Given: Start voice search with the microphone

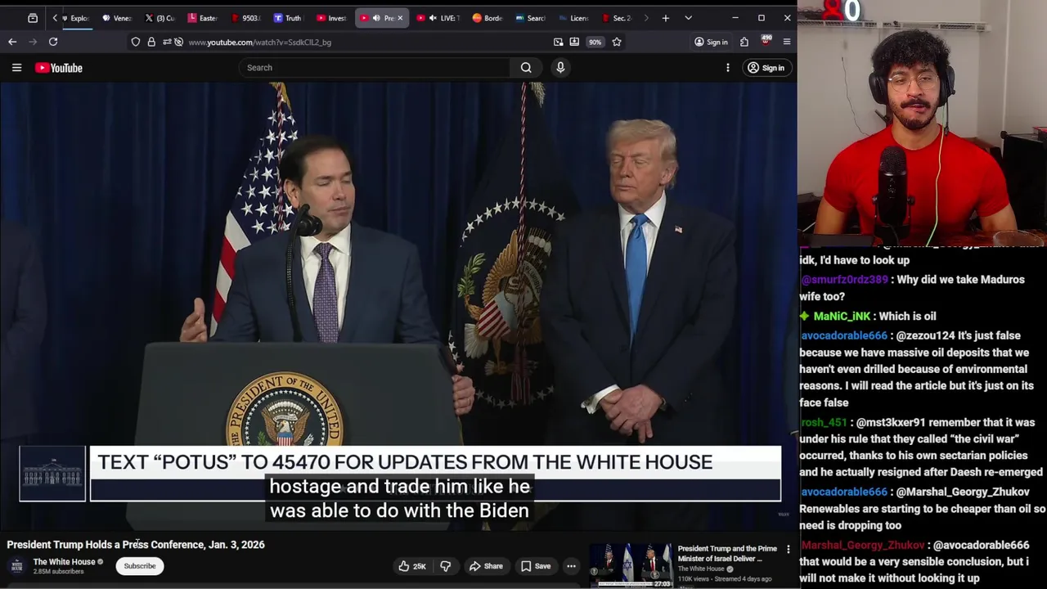Looking at the screenshot, I should (x=560, y=68).
